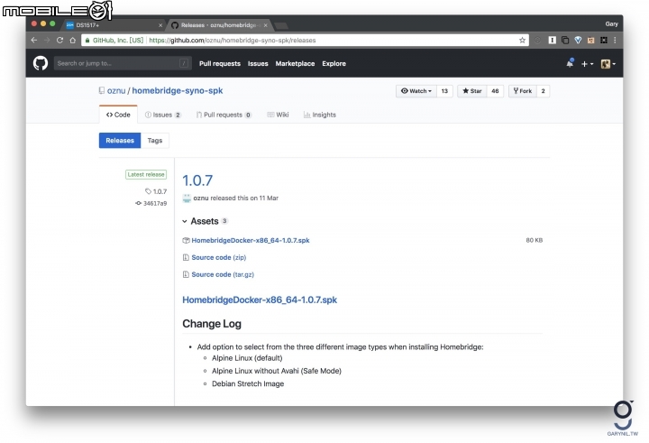Download Source code (zip)
649x443 pixels.
[x=219, y=257]
